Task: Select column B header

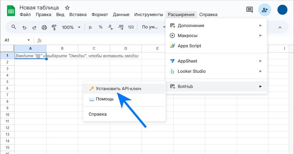Action: pos(62,48)
